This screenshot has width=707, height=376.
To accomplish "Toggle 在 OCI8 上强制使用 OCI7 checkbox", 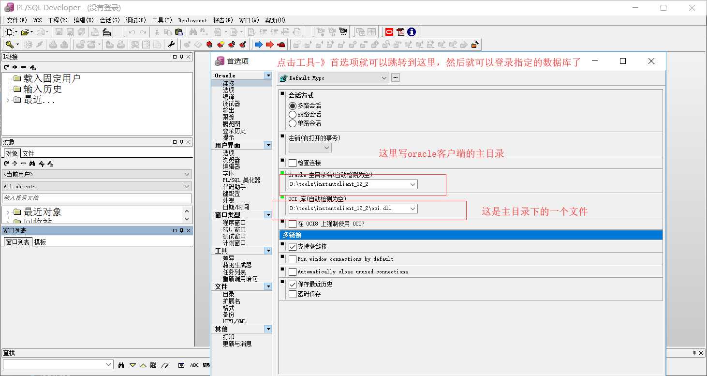I will [293, 224].
